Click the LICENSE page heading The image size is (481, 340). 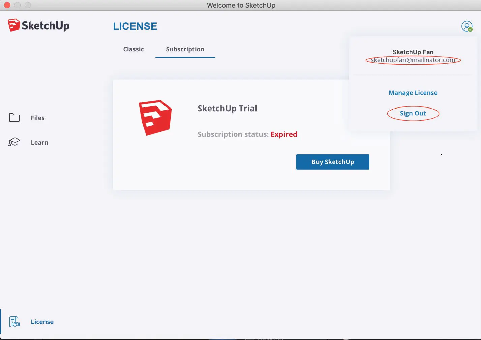135,26
